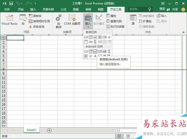This screenshot has height=139, width=187.
Task: Select row 10 header
Action: coord(3,78)
